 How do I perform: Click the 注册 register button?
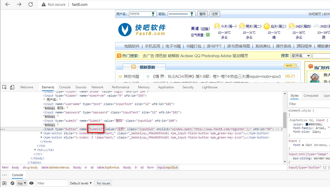pyautogui.click(x=215, y=14)
